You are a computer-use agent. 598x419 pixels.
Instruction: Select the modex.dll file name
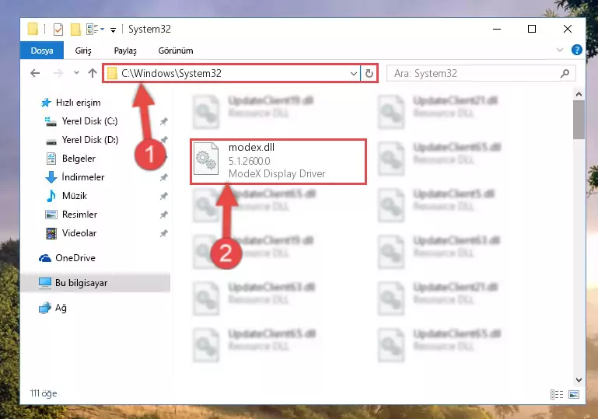click(x=251, y=148)
